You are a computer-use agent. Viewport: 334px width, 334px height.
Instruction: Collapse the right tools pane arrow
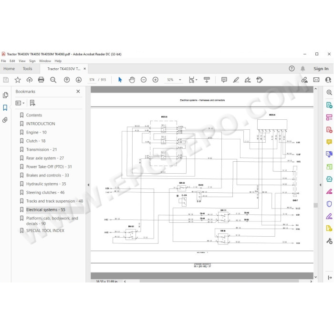pos(320,185)
